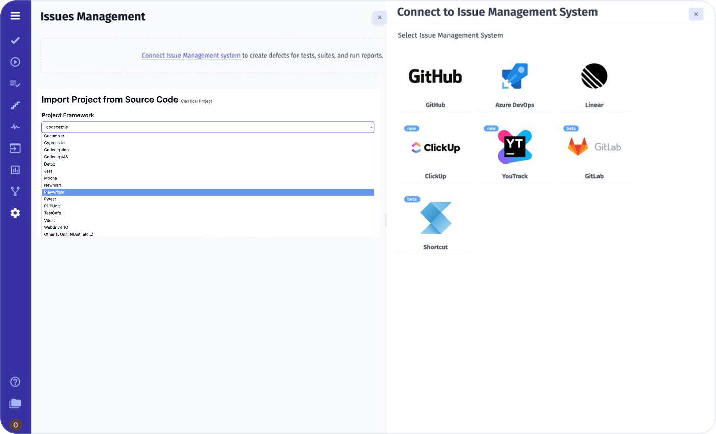Open the Tests checkmark icon in sidebar
The image size is (716, 434).
point(15,40)
